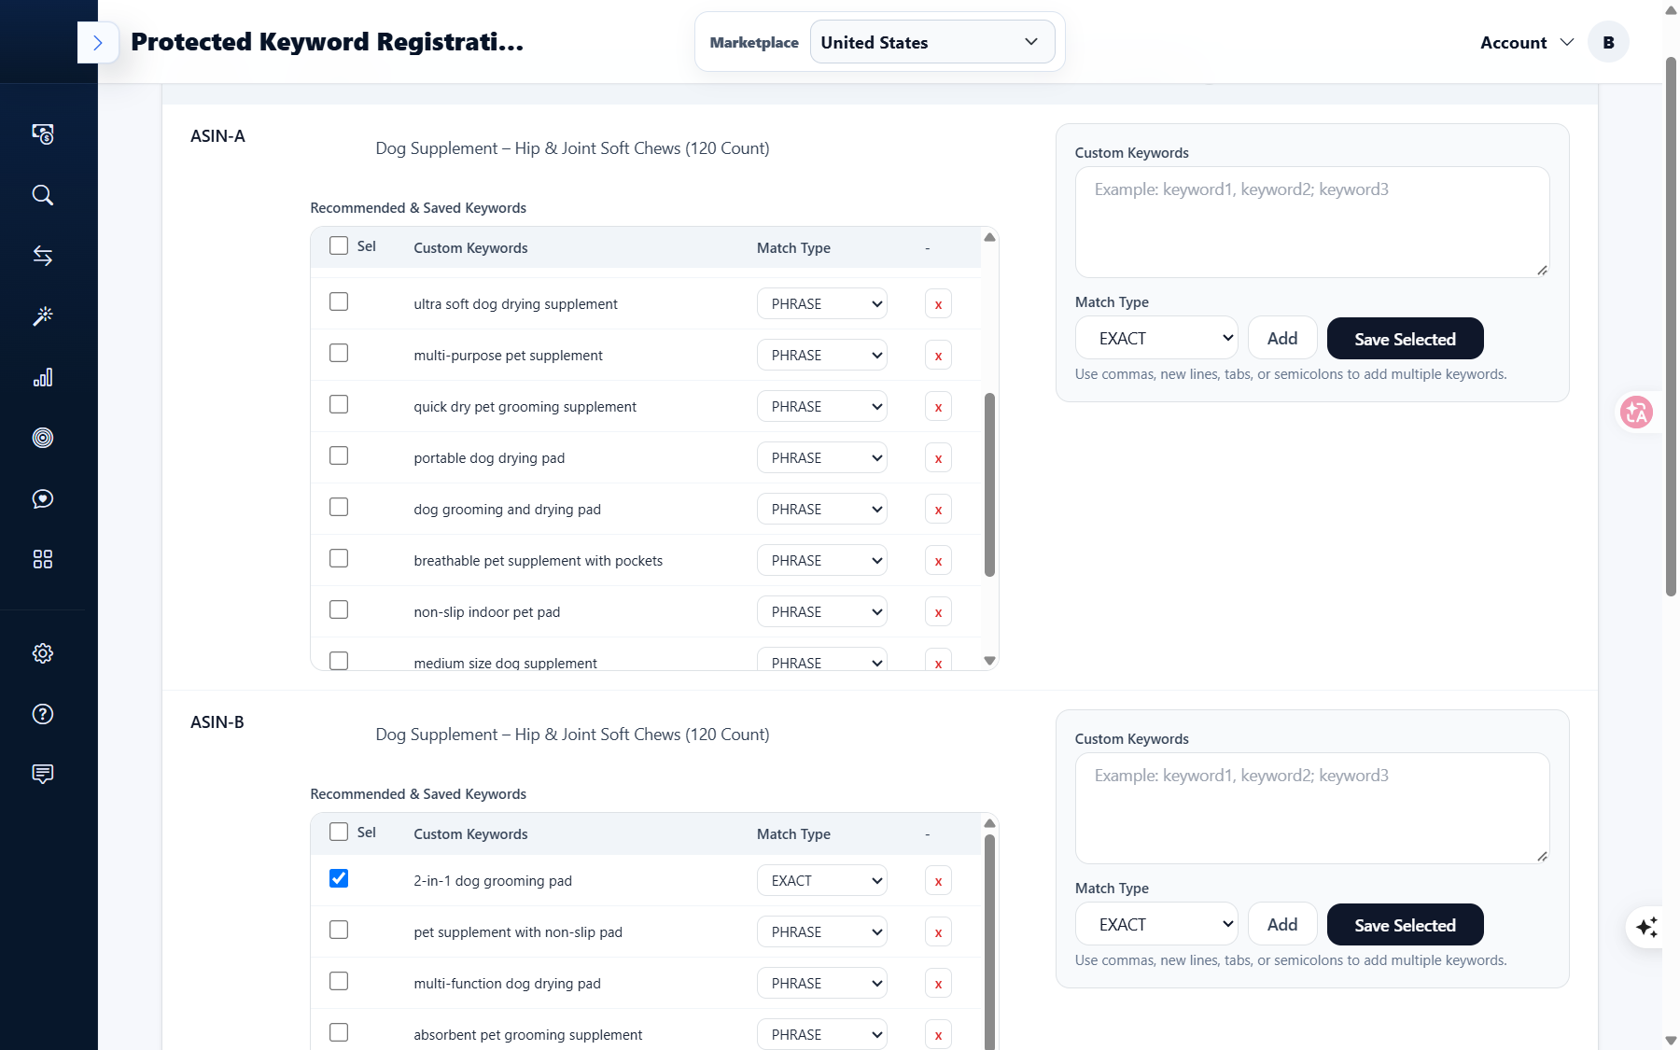The height and width of the screenshot is (1050, 1680).
Task: Click the B user avatar
Action: pyautogui.click(x=1608, y=42)
